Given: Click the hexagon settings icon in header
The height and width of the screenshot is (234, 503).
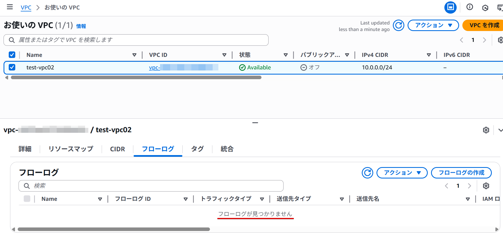Looking at the screenshot, I should [485, 8].
